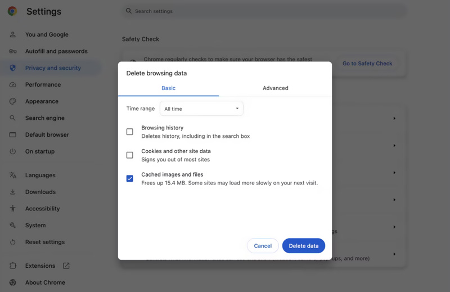Open You and Google settings
Image resolution: width=450 pixels, height=292 pixels.
(x=47, y=34)
